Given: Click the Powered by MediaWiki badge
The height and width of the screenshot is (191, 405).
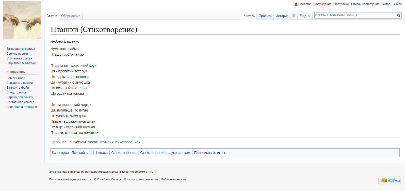Looking at the screenshot, I should [x=390, y=180].
